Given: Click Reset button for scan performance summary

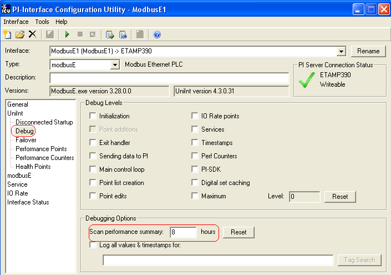Looking at the screenshot, I should 238,232.
